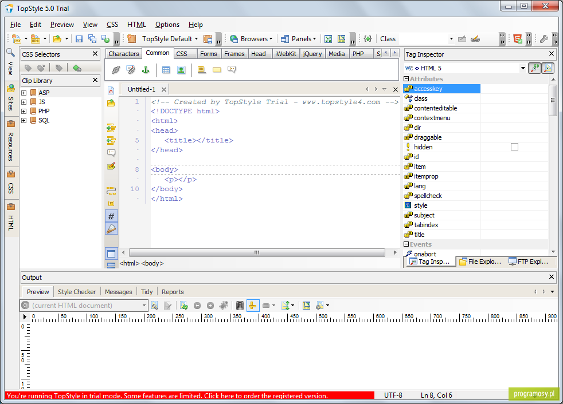Close the Untitled-1 document tab
This screenshot has height=404, width=563.
164,89
